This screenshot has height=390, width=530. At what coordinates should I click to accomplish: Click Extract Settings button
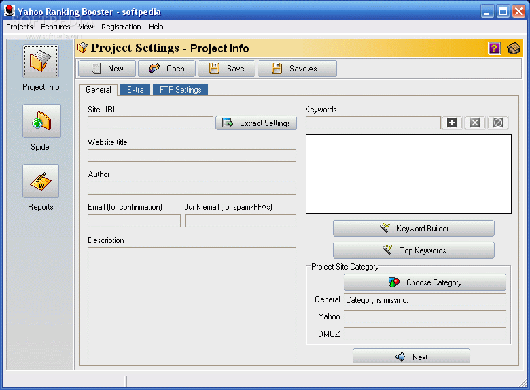pyautogui.click(x=256, y=123)
